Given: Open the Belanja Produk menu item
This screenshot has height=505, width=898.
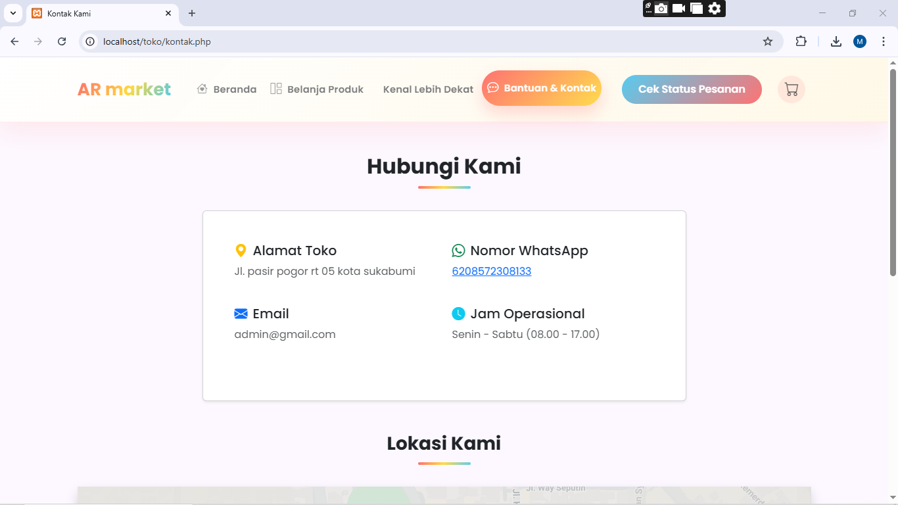Looking at the screenshot, I should coord(317,89).
